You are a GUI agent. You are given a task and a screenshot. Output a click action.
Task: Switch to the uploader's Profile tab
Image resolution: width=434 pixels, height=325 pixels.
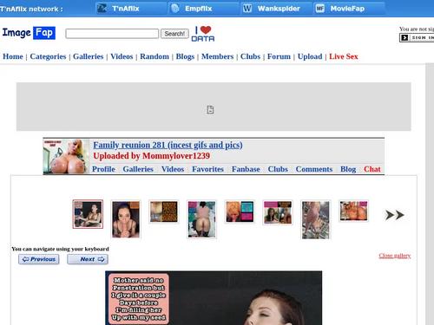103,169
